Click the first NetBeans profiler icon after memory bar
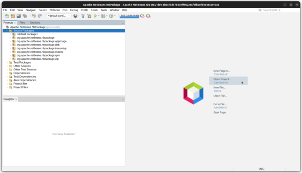The image size is (302, 173). 142,16
